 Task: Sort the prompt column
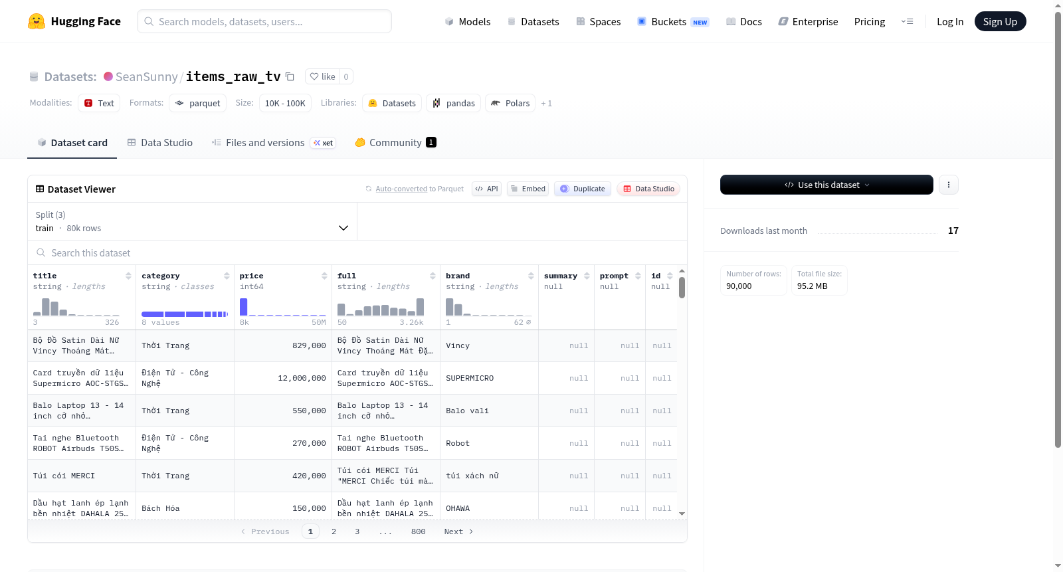click(x=638, y=276)
